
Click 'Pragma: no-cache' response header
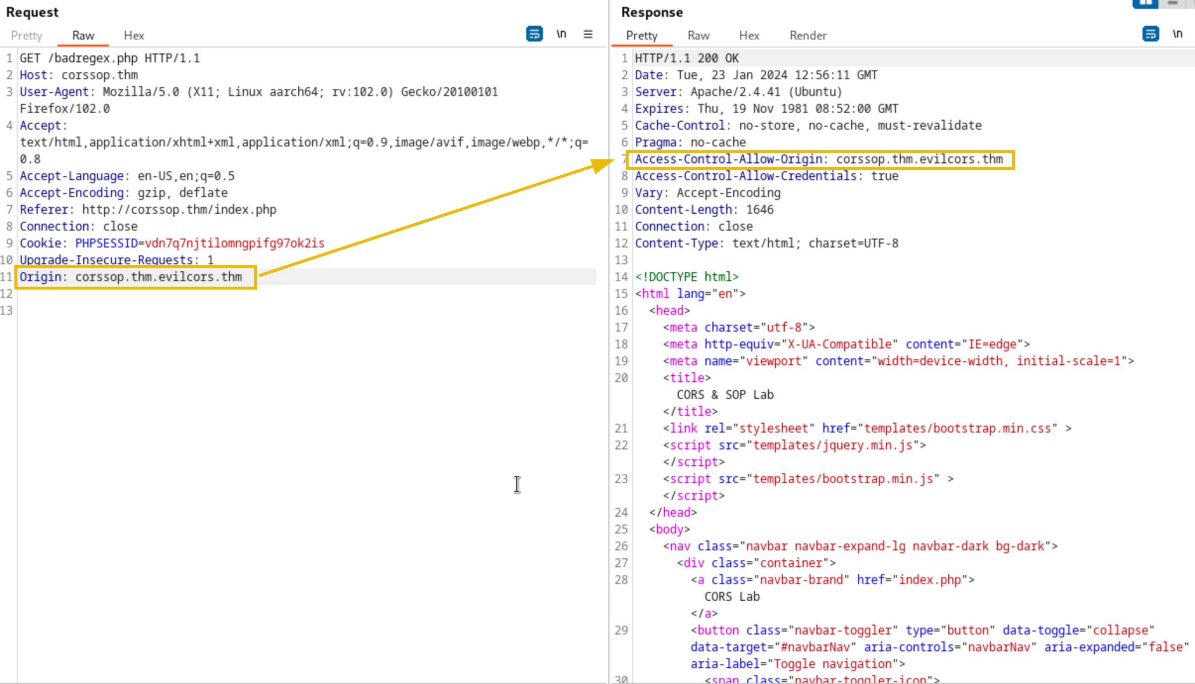tap(691, 143)
